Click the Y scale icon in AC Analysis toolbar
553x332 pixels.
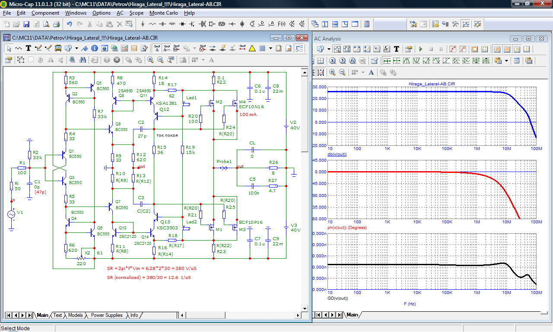point(342,61)
